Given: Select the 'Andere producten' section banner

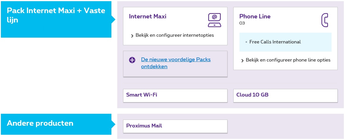Looking at the screenshot, I should click(56, 124).
